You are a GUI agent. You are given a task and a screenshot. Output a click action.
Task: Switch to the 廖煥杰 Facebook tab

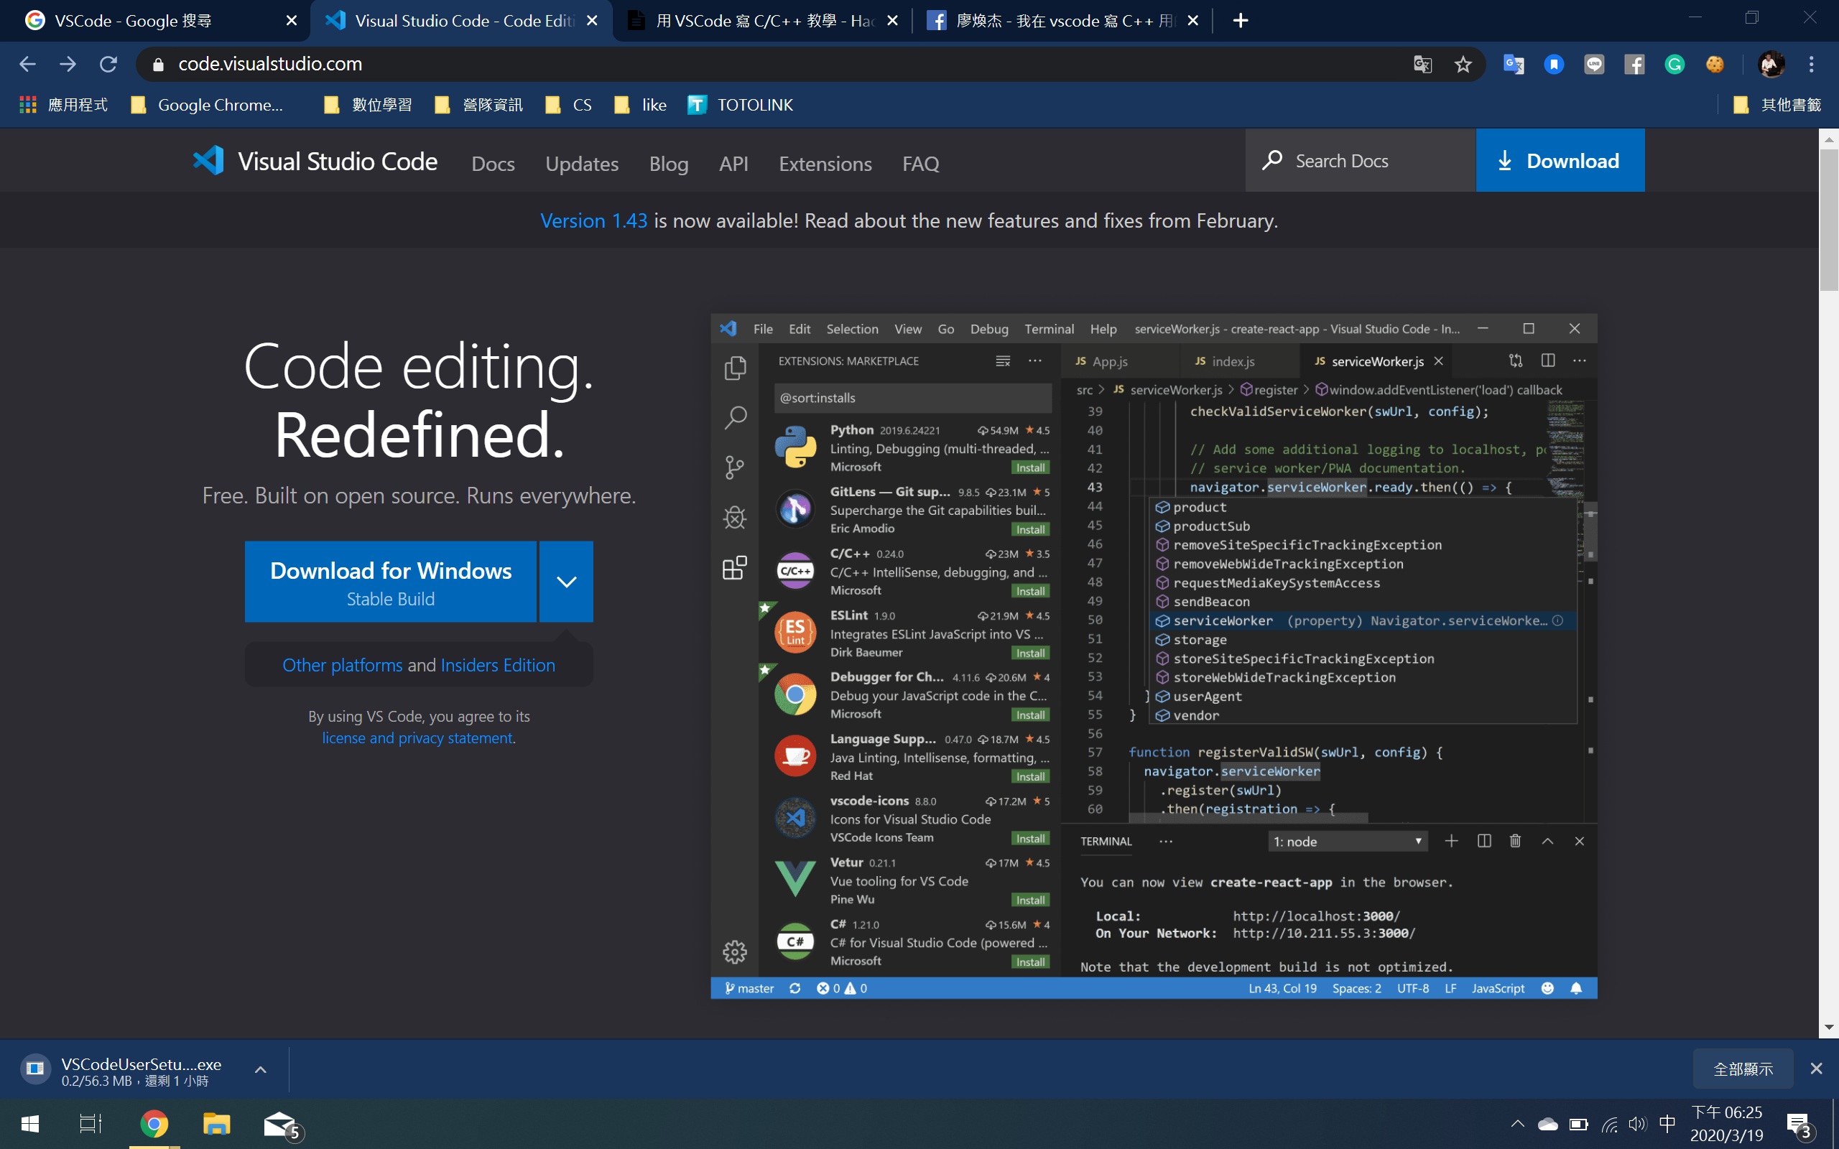(x=1062, y=21)
